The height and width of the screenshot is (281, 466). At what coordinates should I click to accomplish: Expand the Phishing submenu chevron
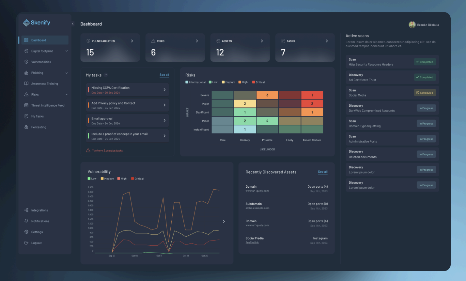67,73
